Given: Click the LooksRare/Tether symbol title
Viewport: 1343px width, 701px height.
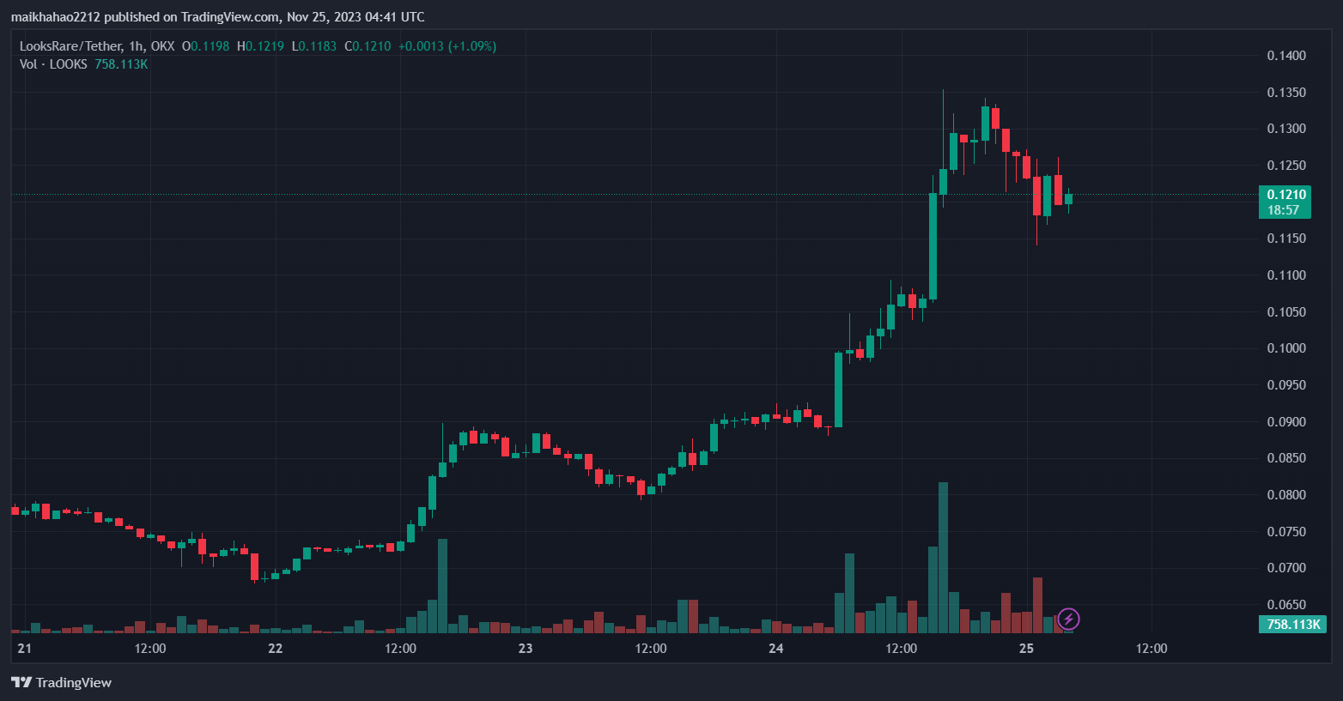Looking at the screenshot, I should pyautogui.click(x=71, y=46).
